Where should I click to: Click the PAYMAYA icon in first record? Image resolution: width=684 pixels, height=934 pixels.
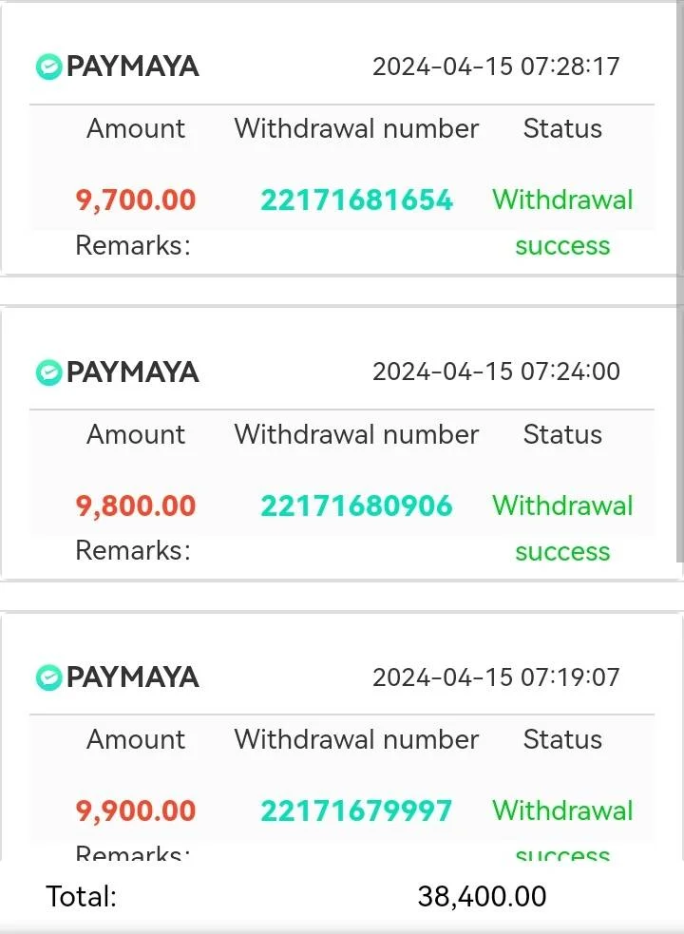(x=48, y=67)
